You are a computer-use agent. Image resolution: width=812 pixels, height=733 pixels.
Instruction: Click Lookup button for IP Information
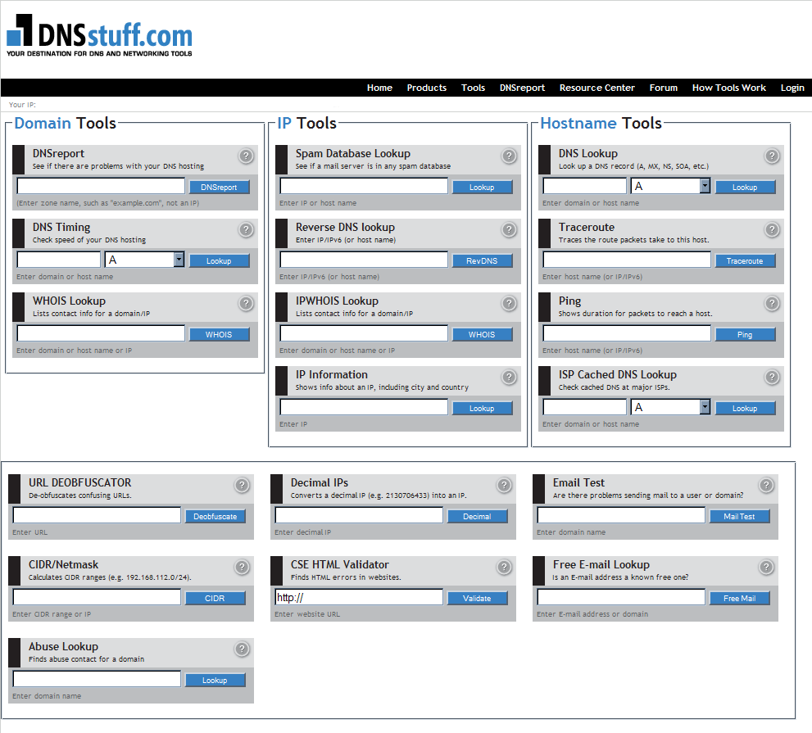coord(482,409)
